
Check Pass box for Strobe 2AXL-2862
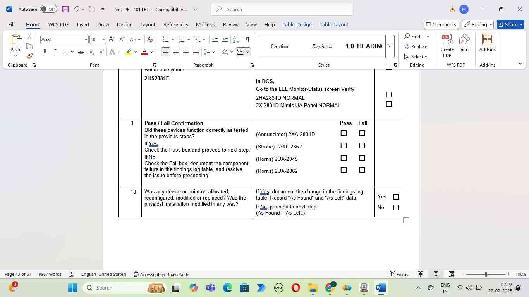click(344, 146)
